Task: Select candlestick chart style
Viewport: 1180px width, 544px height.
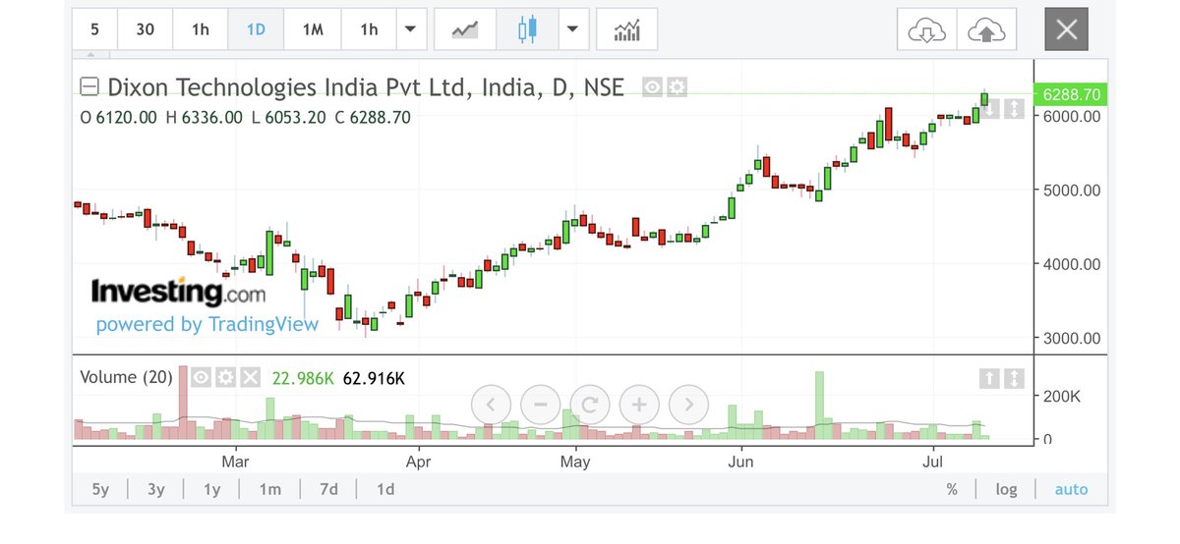Action: [528, 29]
